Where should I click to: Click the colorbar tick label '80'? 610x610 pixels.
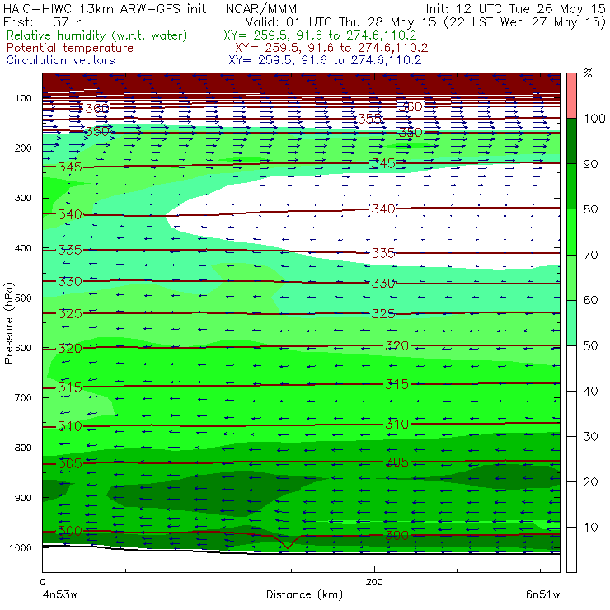click(590, 209)
